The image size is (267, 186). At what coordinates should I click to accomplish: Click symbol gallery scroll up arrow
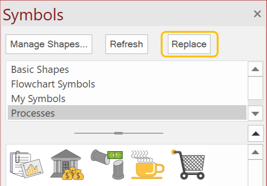click(x=255, y=152)
